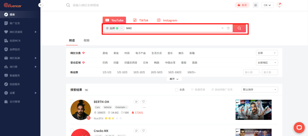
Task: Open 数据服务 in the sidebar
Action: [x=15, y=76]
